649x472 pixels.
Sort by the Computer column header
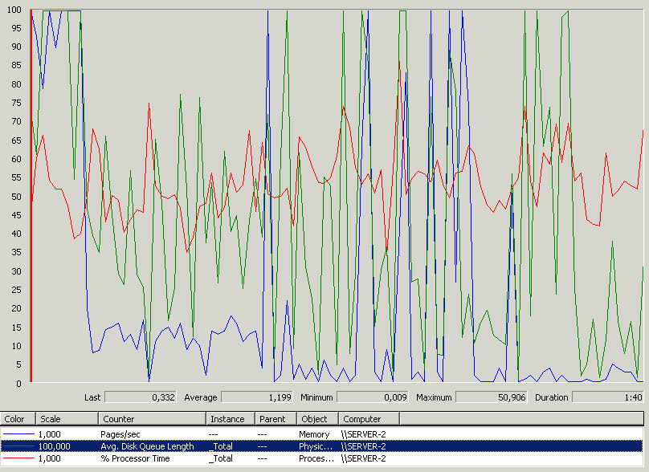click(x=369, y=419)
